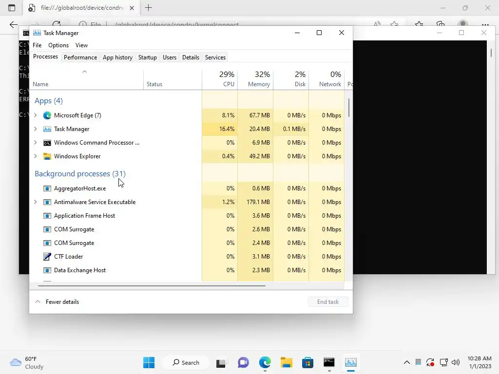Image resolution: width=499 pixels, height=374 pixels.
Task: Click the Edge back arrow button
Action: click(x=13, y=25)
